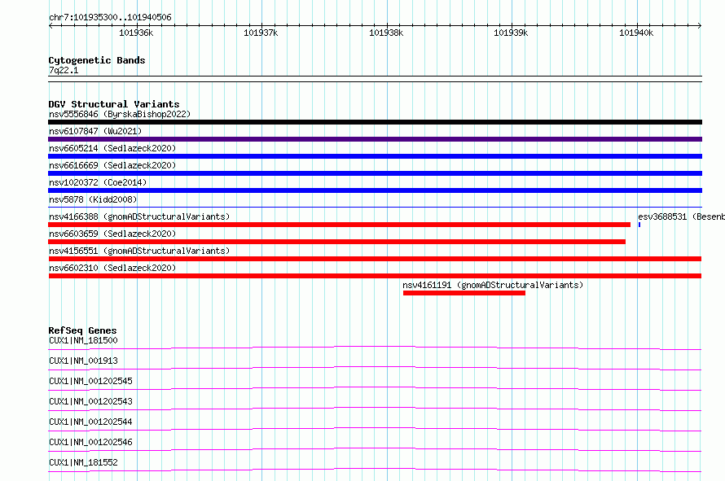Viewport: 725px width, 481px height.
Task: Click the magenta intron line of CUX1|NM_001202546
Action: pos(375,449)
